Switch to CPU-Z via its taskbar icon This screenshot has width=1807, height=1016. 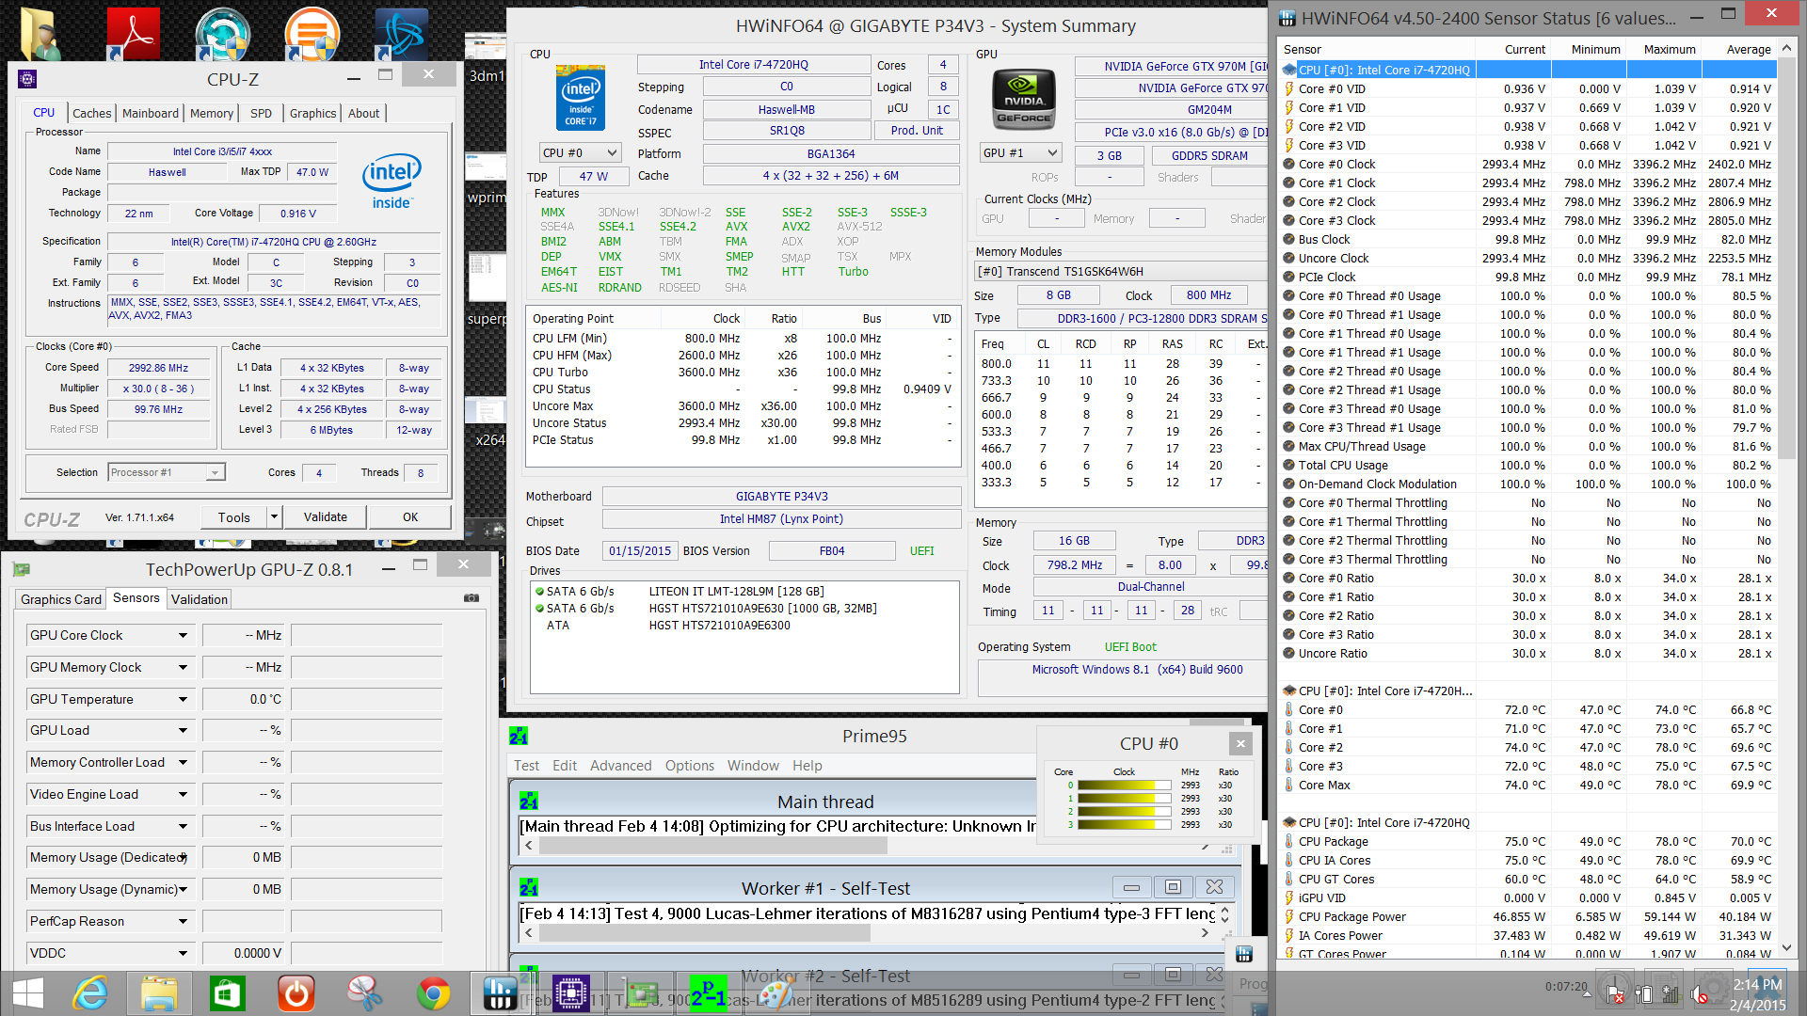pos(570,993)
